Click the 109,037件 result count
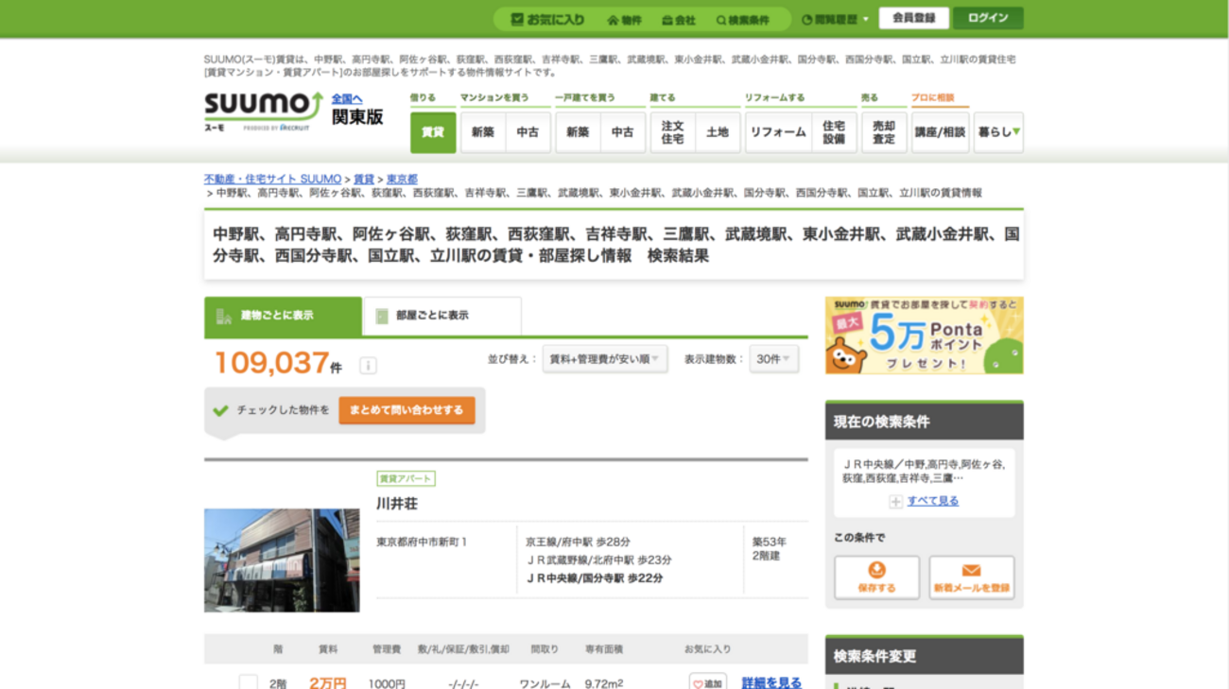 pyautogui.click(x=278, y=363)
